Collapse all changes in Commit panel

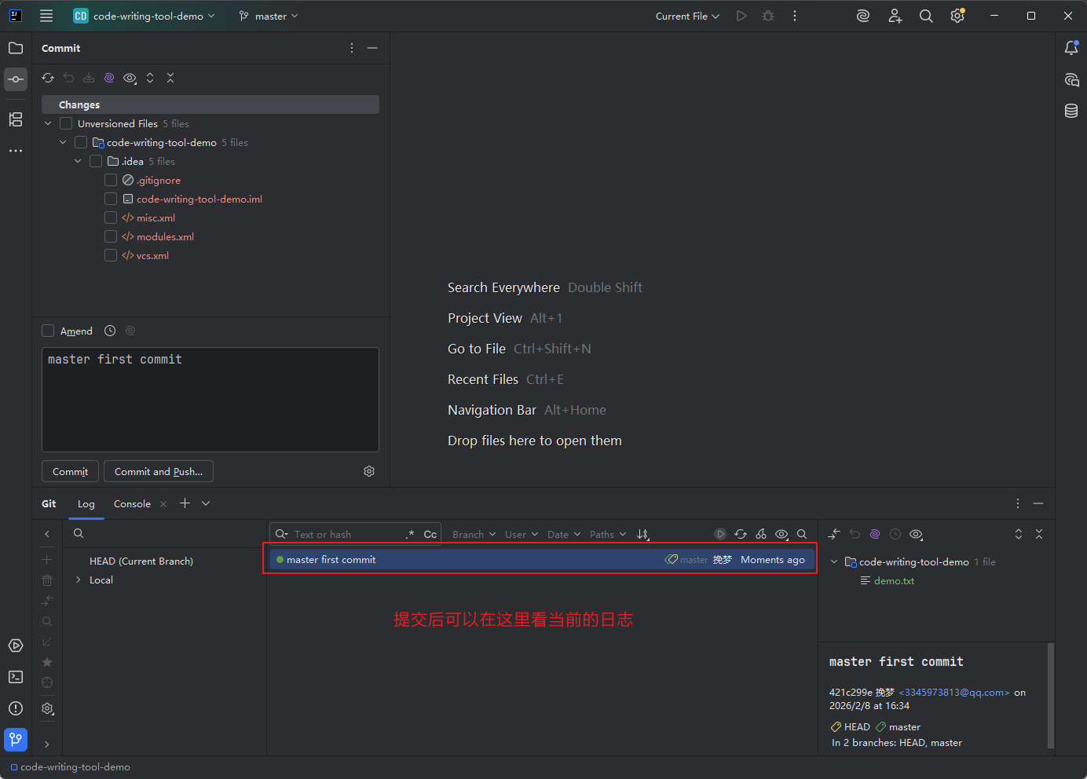click(x=170, y=78)
